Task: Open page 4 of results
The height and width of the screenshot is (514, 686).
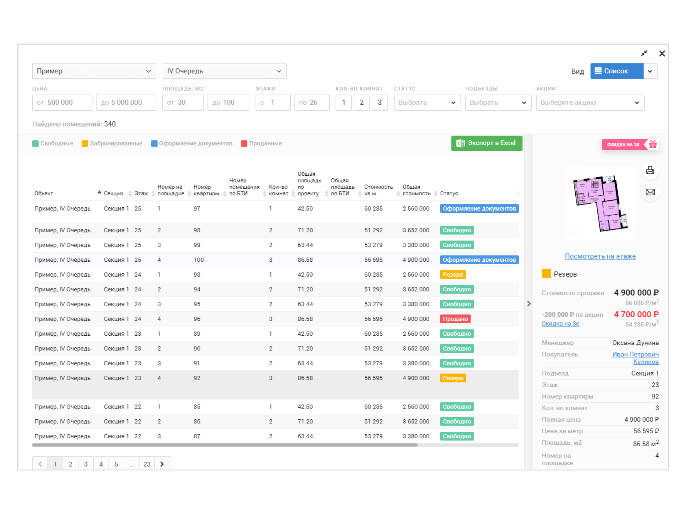Action: [101, 464]
